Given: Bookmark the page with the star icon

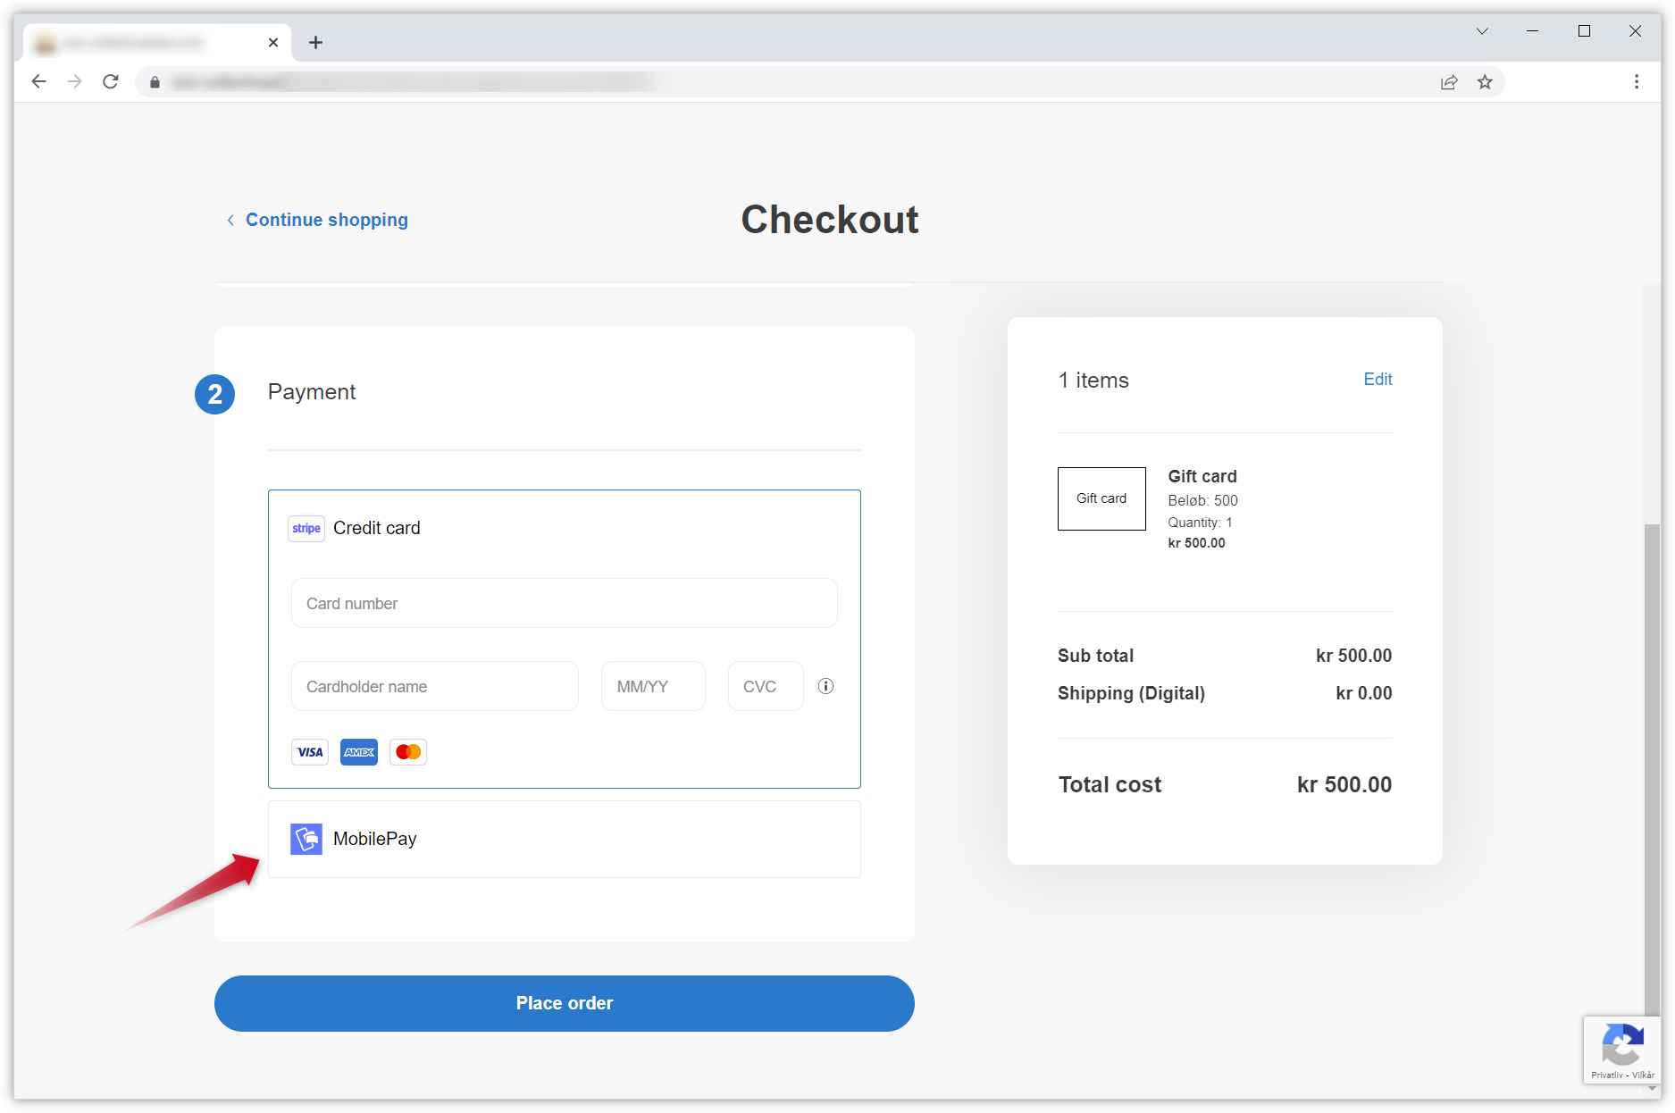Looking at the screenshot, I should [x=1485, y=81].
